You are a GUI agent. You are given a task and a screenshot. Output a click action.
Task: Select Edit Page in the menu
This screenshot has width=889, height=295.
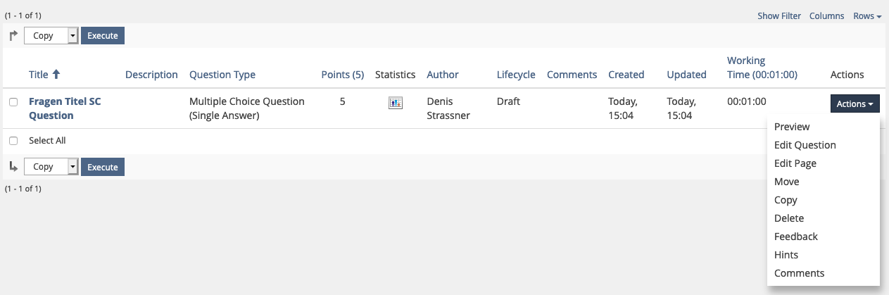pyautogui.click(x=795, y=163)
